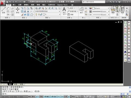Switch to the Insert (插入) ribbon tab
131x98 pixels.
click(x=14, y=5)
